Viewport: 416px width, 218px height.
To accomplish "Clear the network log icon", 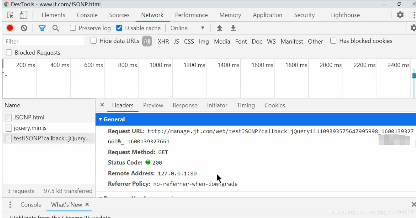I will [x=24, y=28].
